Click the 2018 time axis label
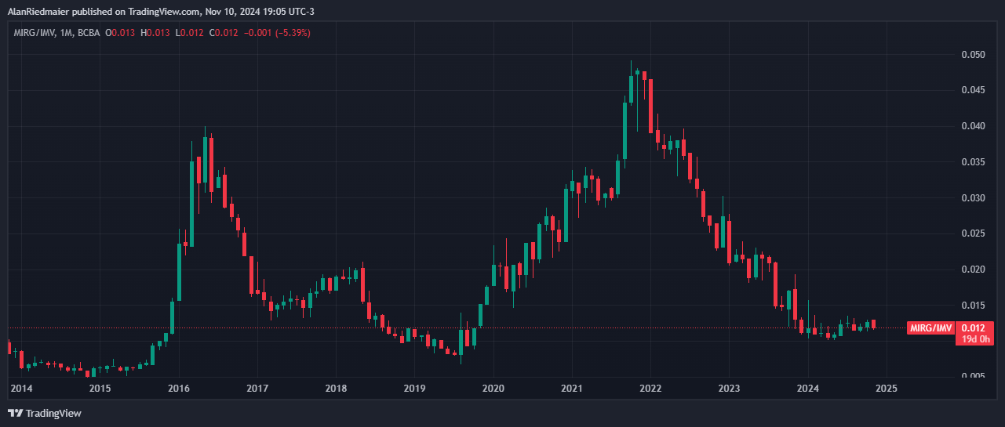The height and width of the screenshot is (427, 1005). coord(336,388)
